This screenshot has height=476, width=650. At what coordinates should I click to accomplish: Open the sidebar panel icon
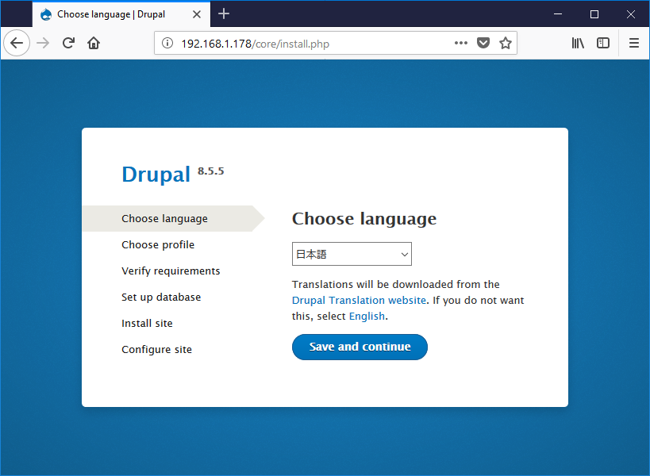[x=602, y=43]
